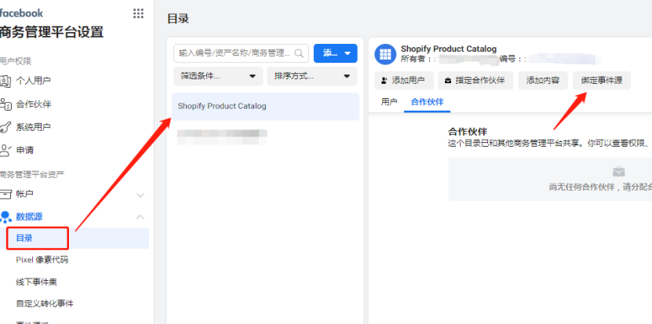Click the Shopify Product Catalog header title

(449, 49)
